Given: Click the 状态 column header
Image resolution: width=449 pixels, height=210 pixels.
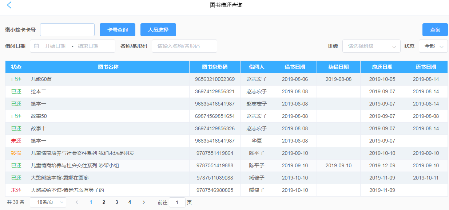Looking at the screenshot, I should [x=16, y=67].
